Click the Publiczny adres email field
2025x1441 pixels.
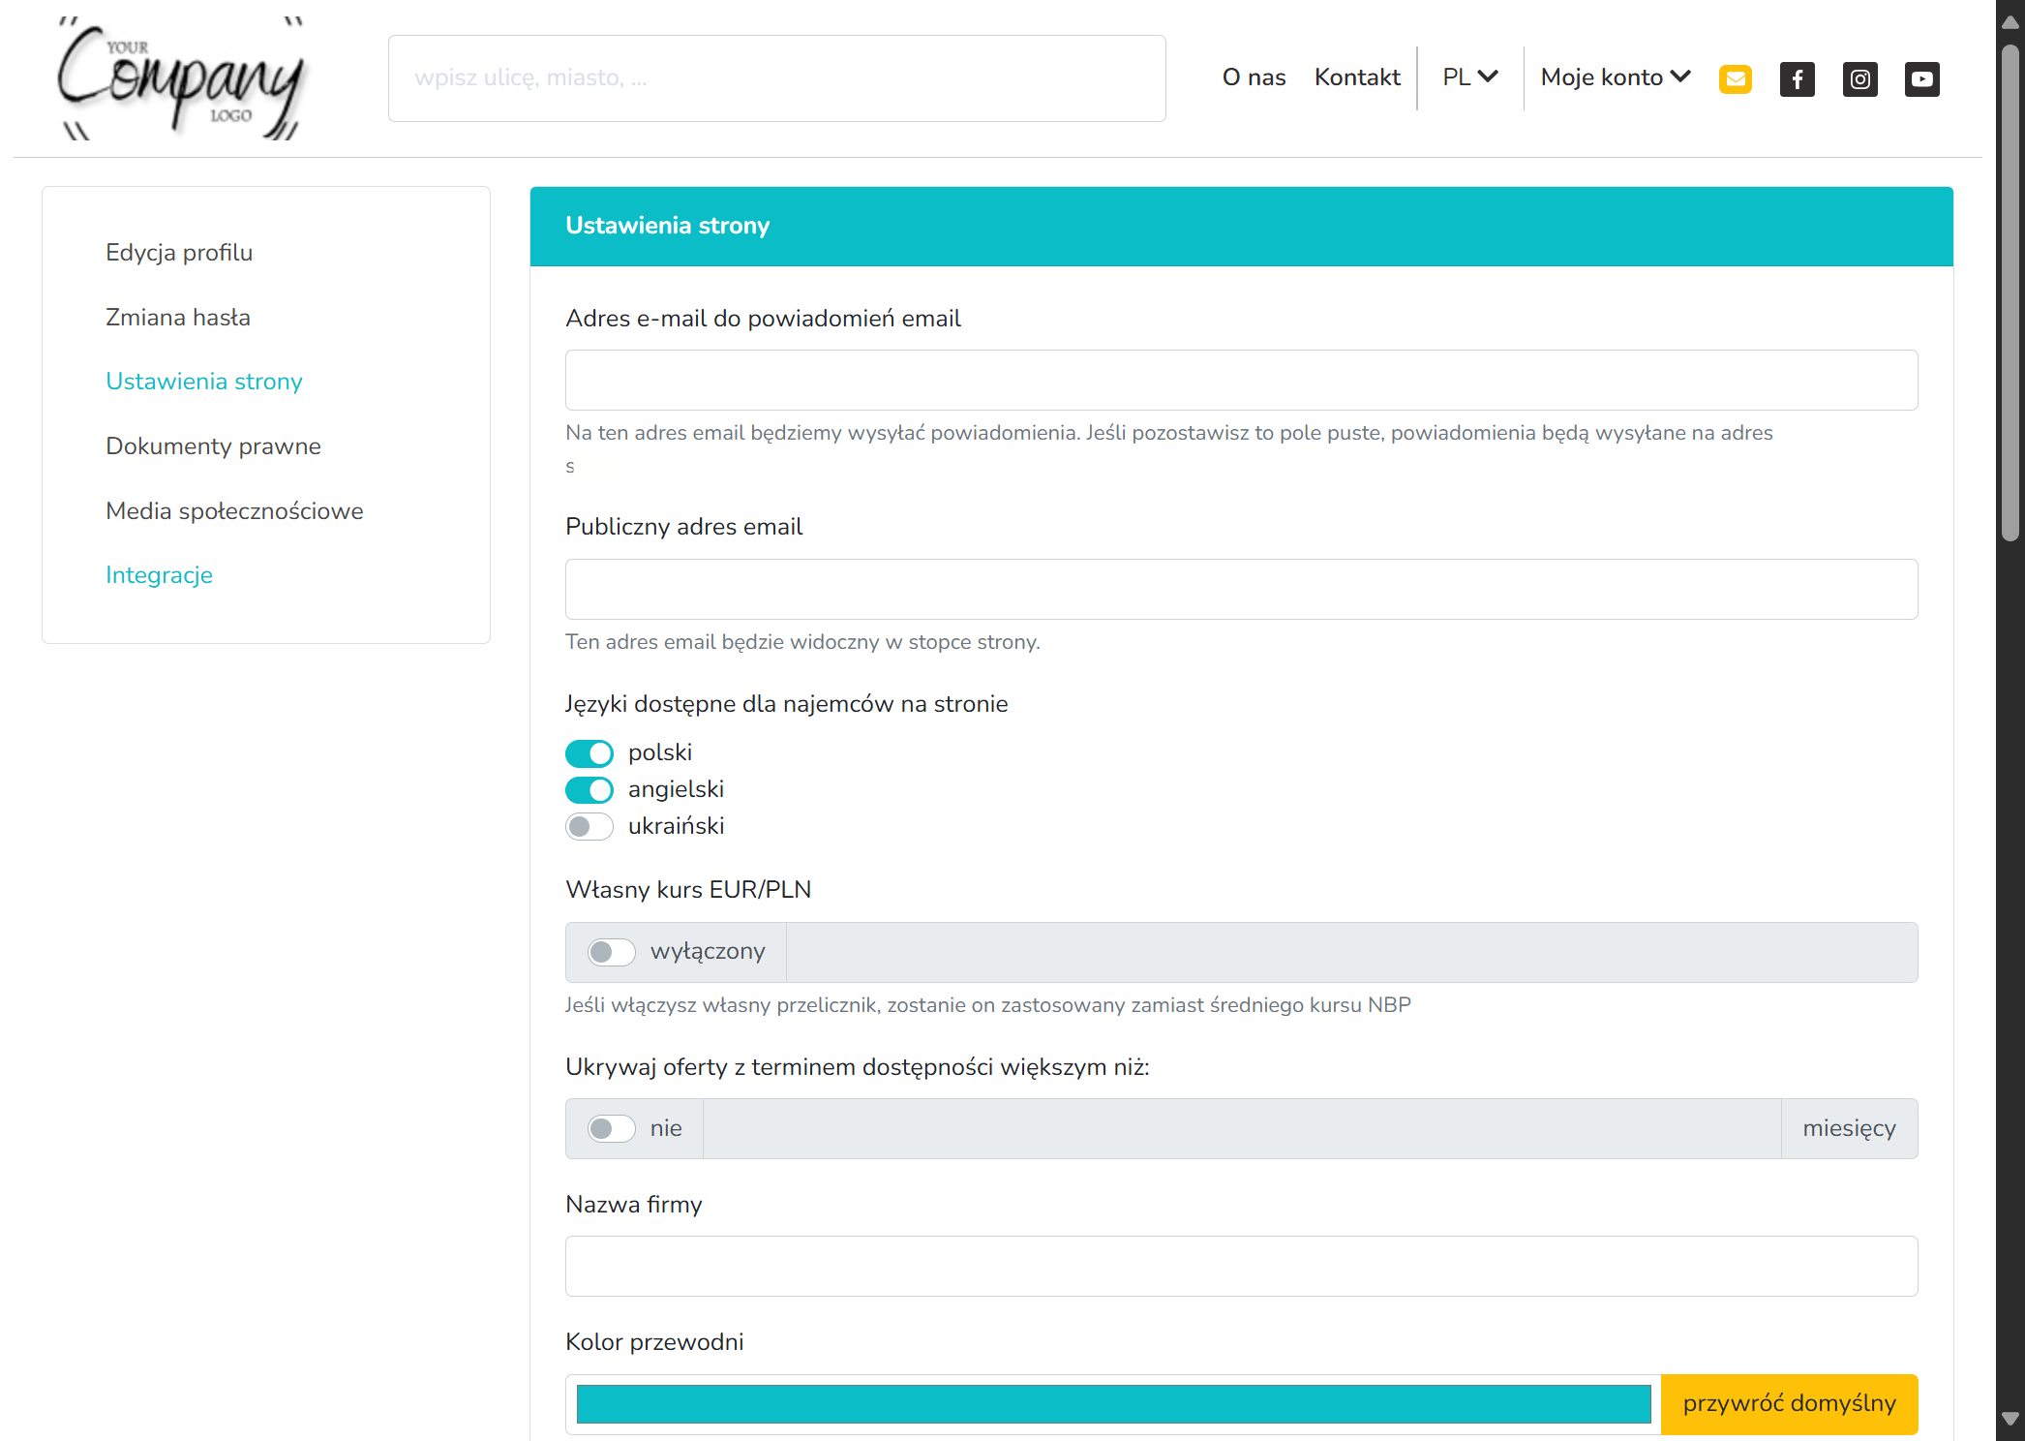[1241, 589]
